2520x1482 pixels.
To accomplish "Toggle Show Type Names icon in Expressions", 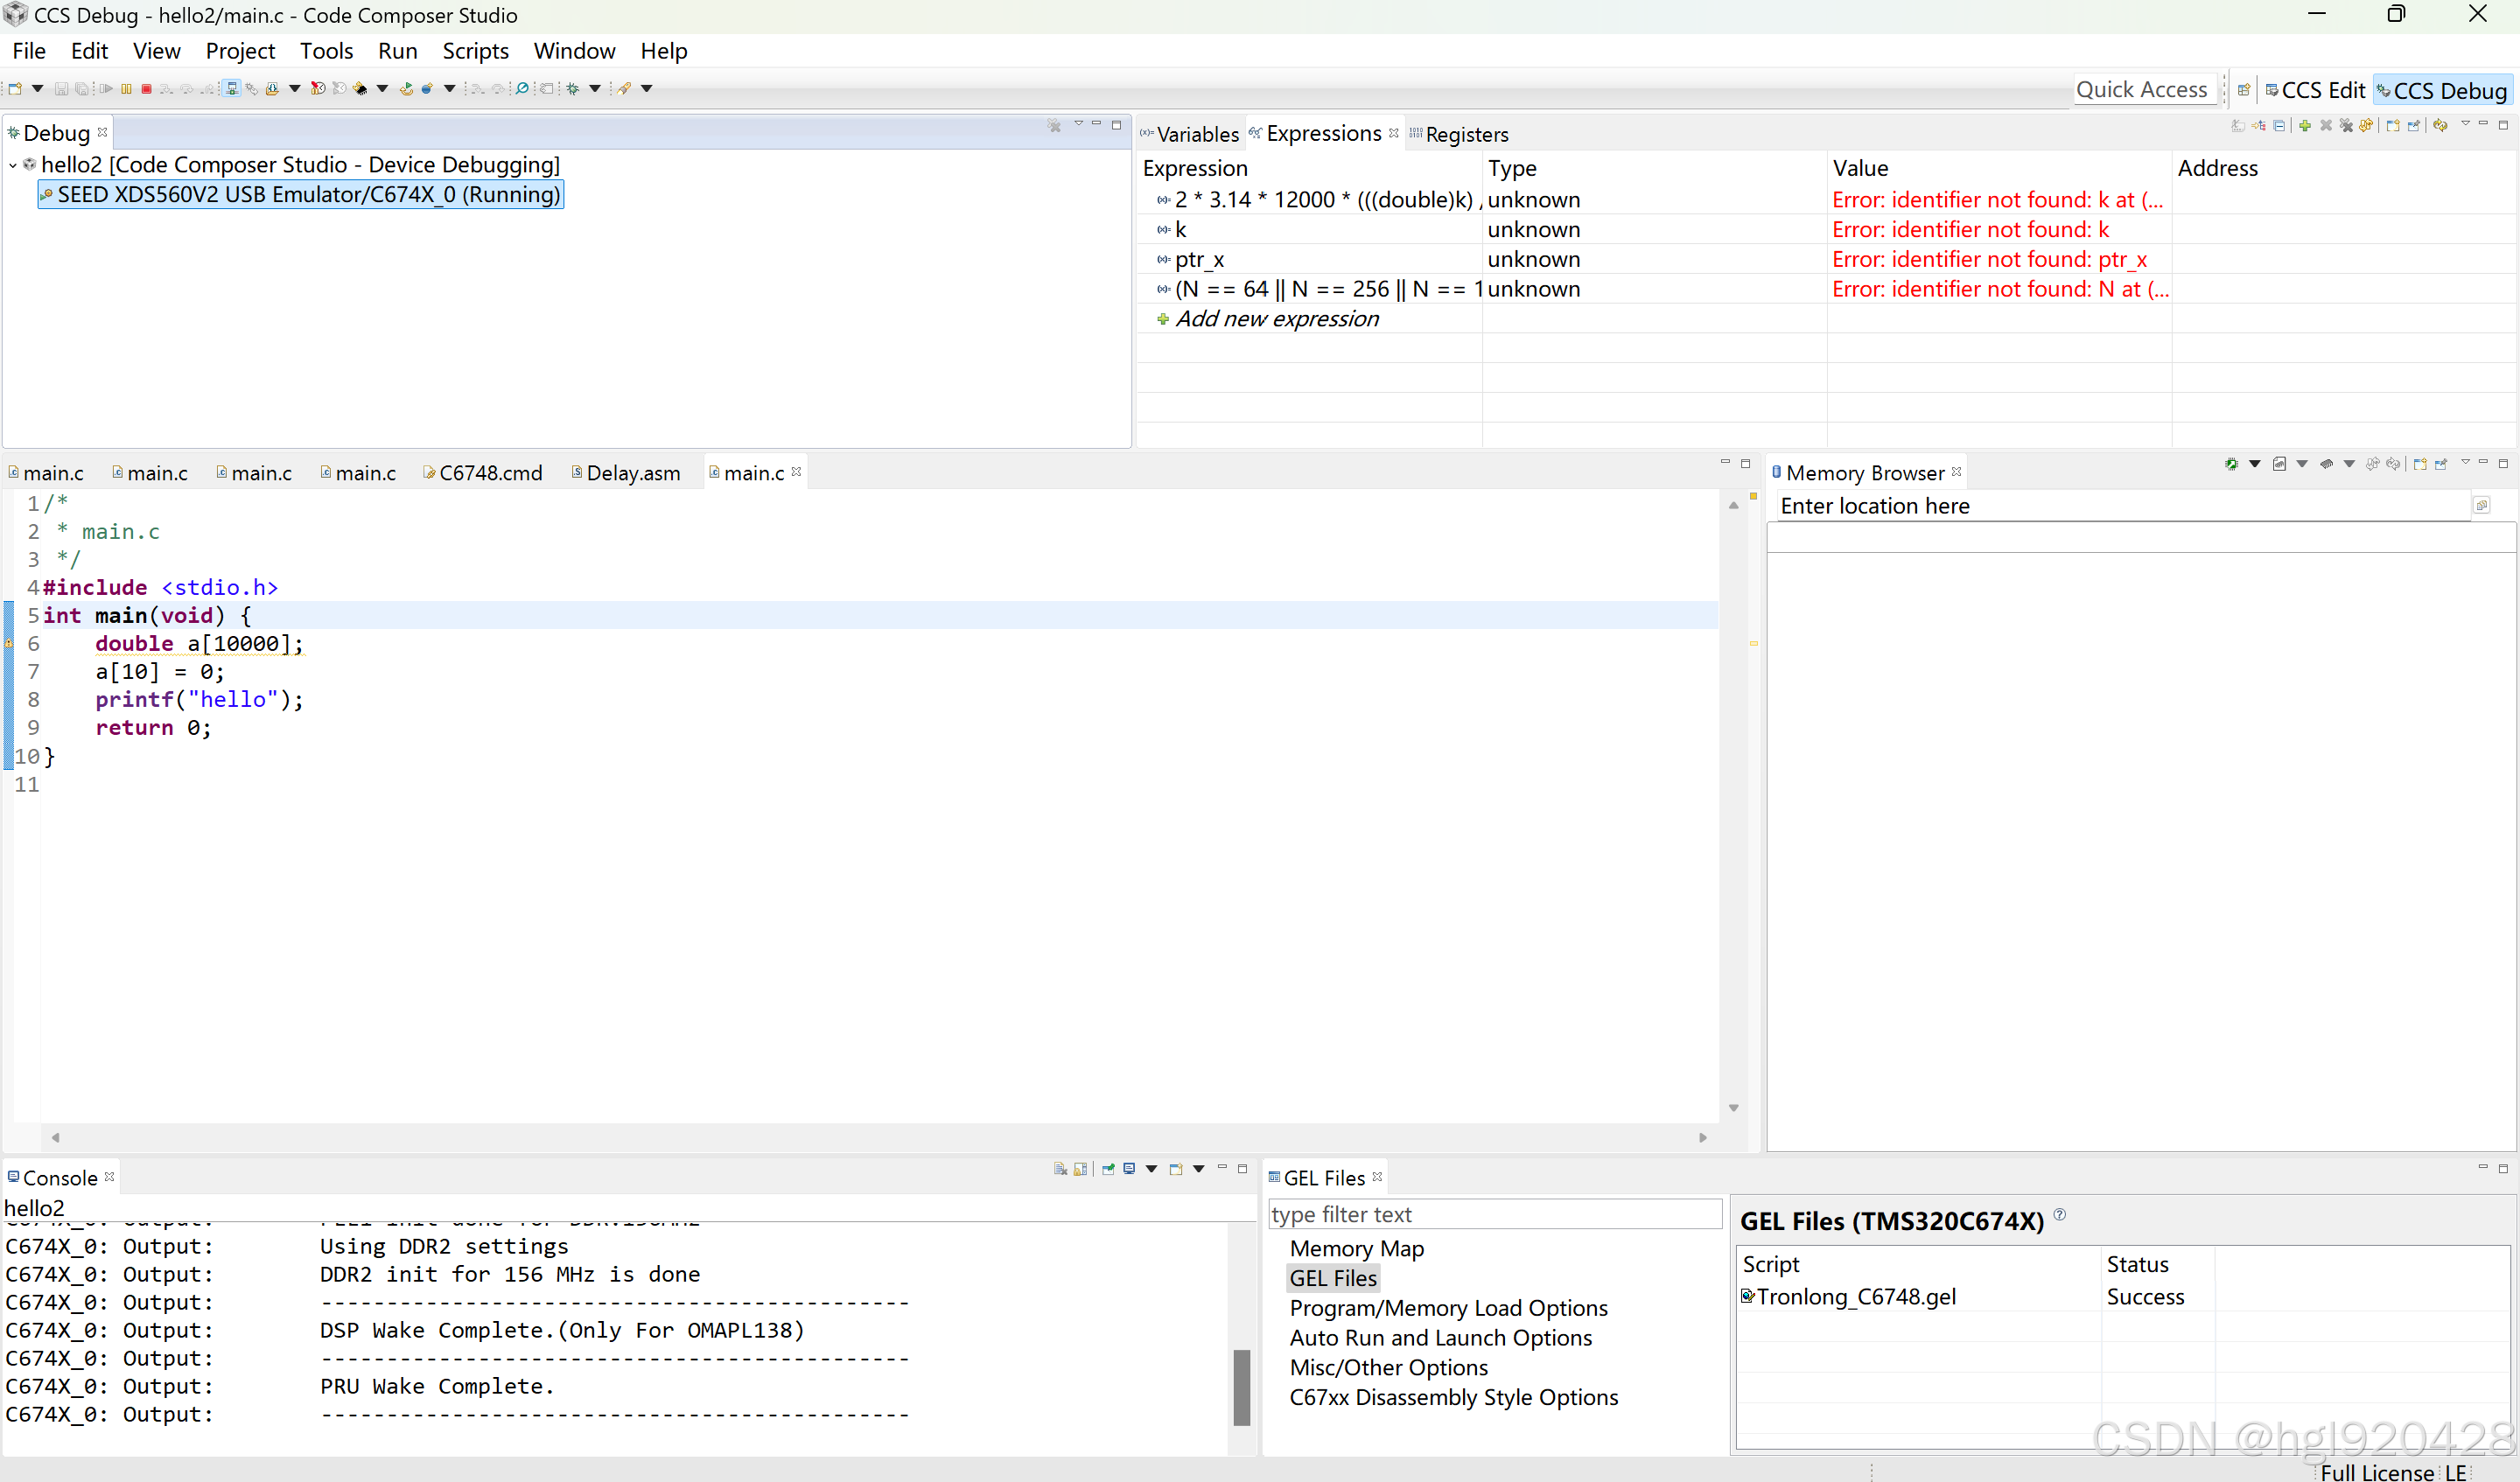I will pyautogui.click(x=2238, y=126).
